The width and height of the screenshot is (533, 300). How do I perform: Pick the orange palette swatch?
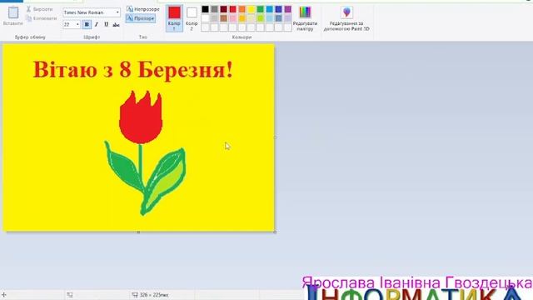point(242,9)
